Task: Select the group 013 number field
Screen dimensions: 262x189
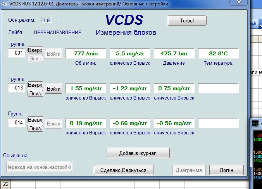Action: [17, 88]
